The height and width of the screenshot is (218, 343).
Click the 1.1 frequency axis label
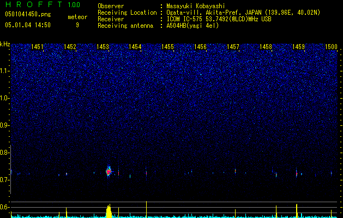[x=5, y=71]
